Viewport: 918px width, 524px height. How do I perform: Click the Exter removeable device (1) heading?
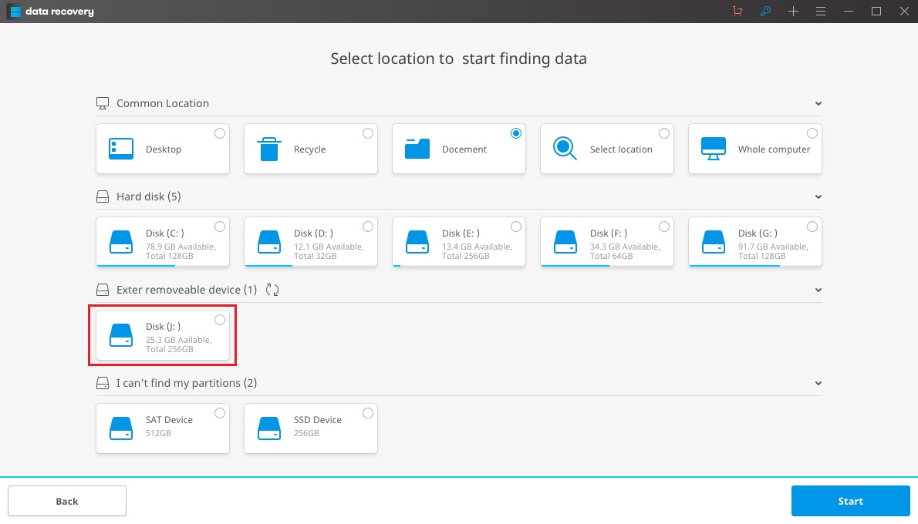187,290
